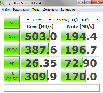The width and height of the screenshot is (103, 93).
Task: Click the Seq read result 503.0
Action: click(x=40, y=36)
